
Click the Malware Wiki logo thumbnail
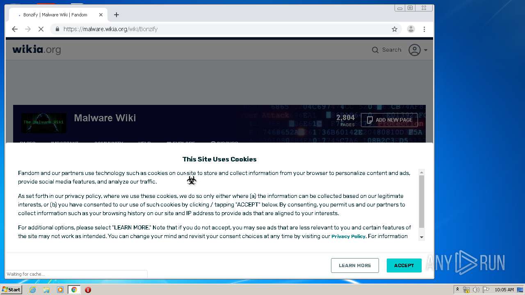click(43, 123)
